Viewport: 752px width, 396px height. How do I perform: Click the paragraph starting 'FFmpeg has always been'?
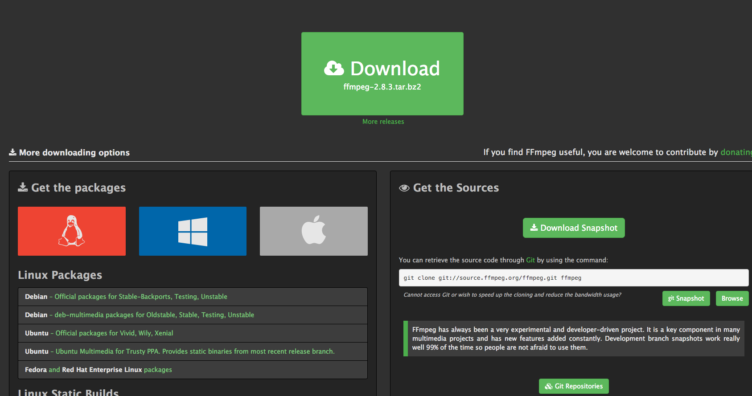click(x=576, y=339)
